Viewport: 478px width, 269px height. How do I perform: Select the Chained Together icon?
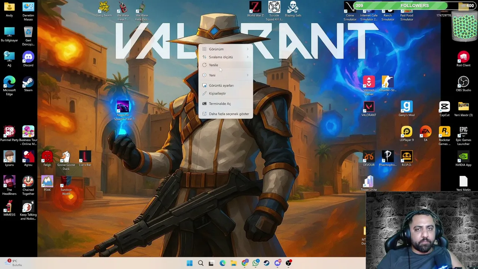click(28, 186)
